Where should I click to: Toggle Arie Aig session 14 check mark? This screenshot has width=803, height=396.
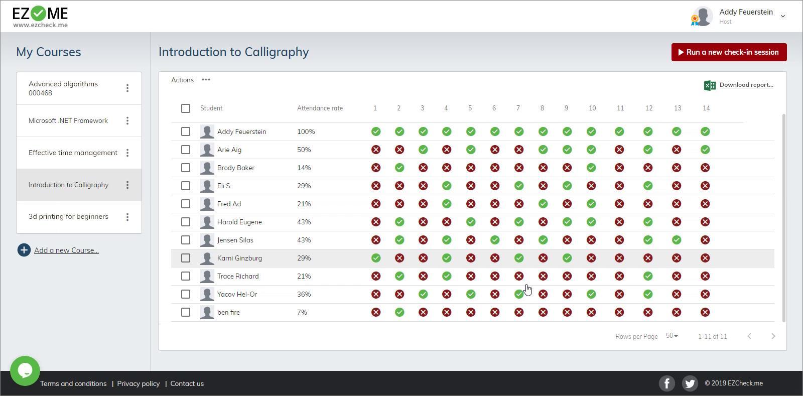coord(705,150)
